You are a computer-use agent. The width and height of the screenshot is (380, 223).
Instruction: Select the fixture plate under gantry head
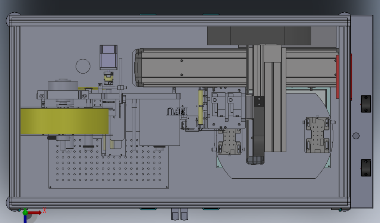click(229, 141)
